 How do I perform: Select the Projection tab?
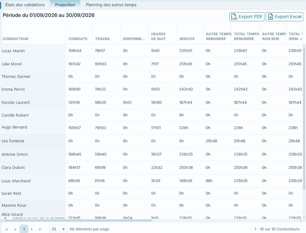point(65,5)
